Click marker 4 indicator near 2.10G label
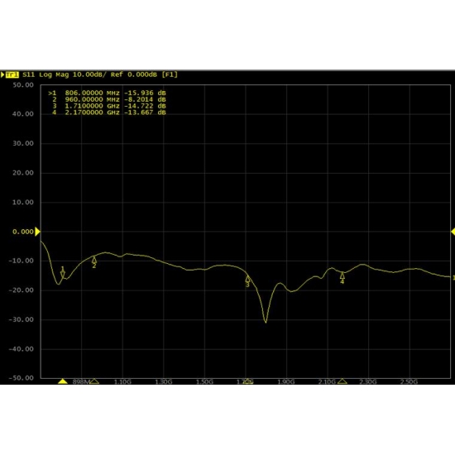Screen dimensions: 455x455 click(x=342, y=381)
